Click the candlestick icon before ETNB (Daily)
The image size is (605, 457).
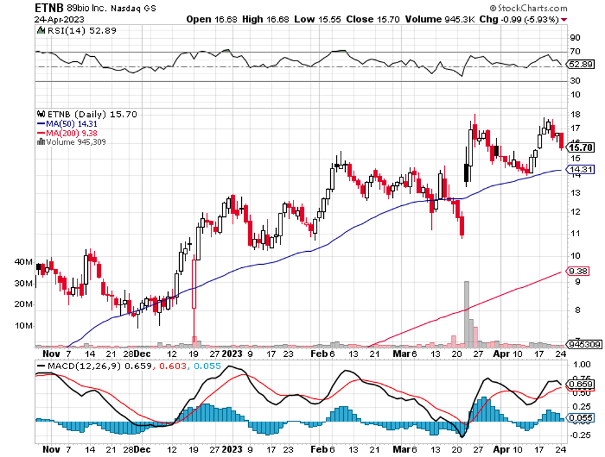41,114
